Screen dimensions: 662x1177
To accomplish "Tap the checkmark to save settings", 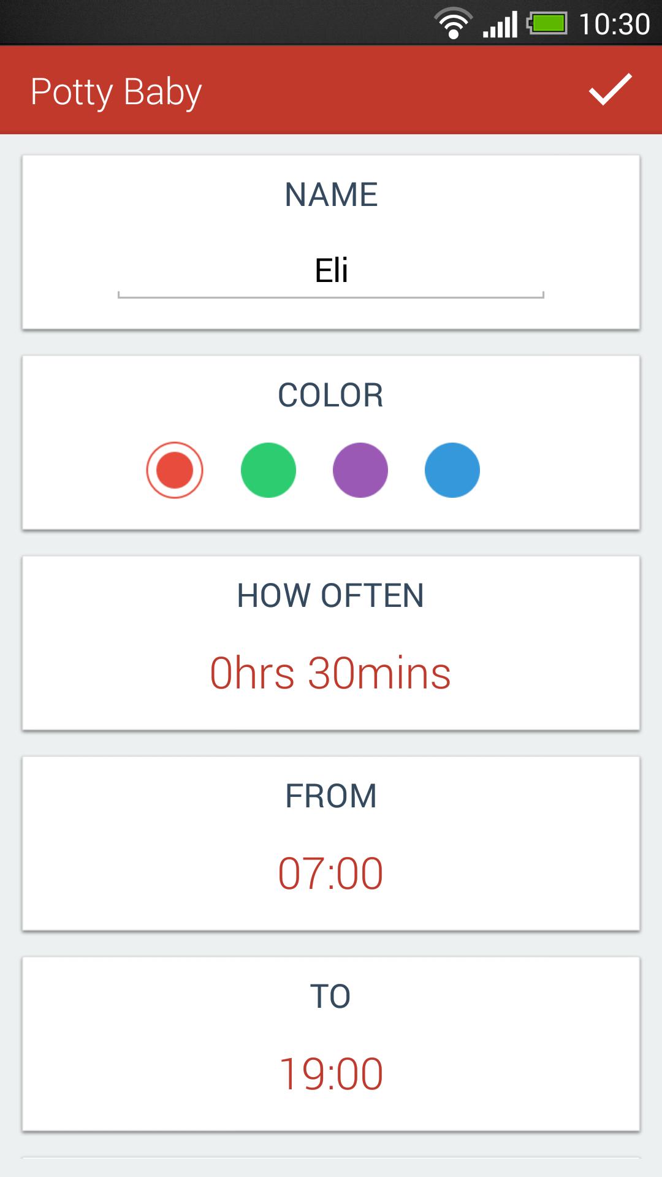I will click(610, 90).
